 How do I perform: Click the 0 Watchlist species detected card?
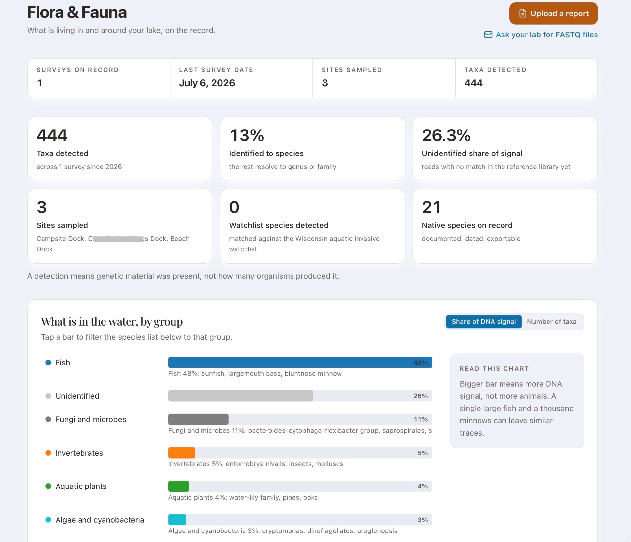313,226
